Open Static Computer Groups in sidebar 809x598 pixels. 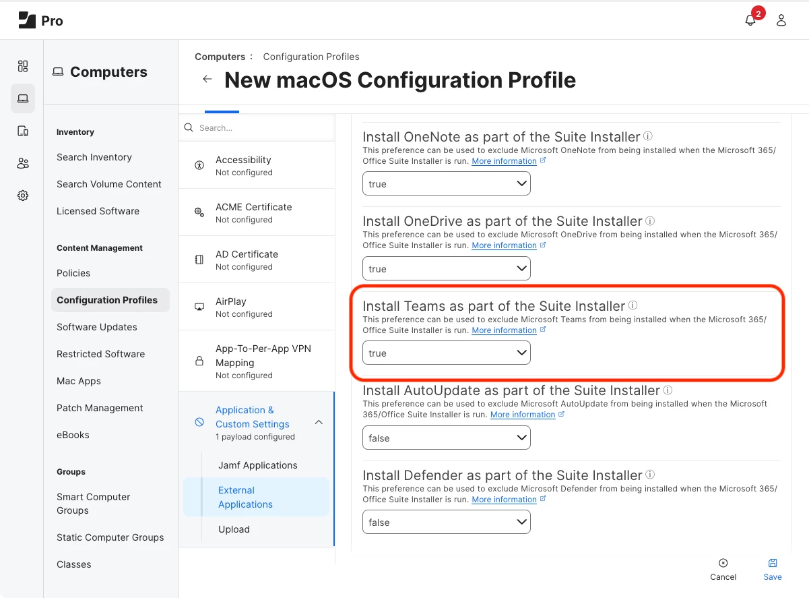click(x=110, y=537)
